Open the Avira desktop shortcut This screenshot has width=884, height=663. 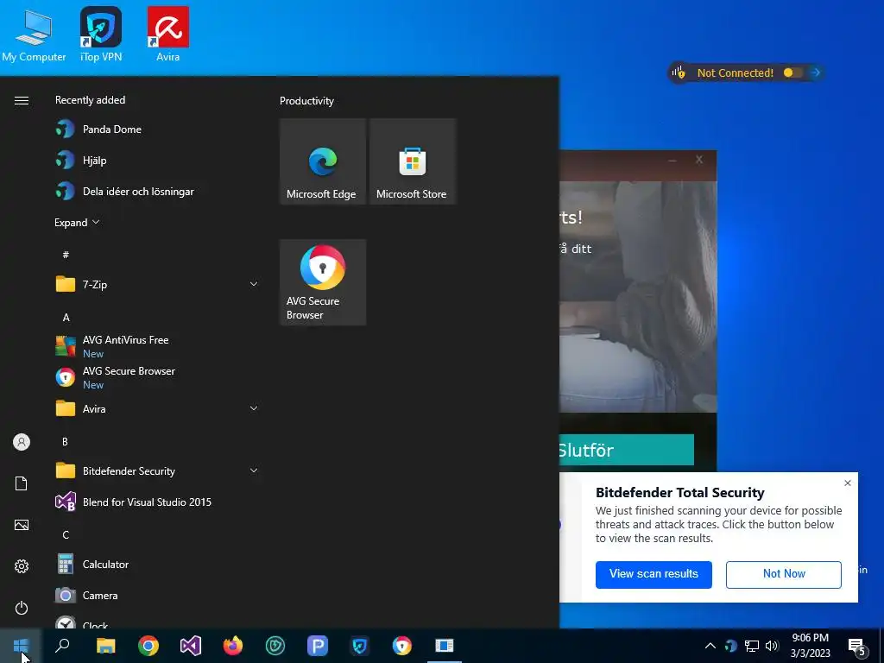168,35
